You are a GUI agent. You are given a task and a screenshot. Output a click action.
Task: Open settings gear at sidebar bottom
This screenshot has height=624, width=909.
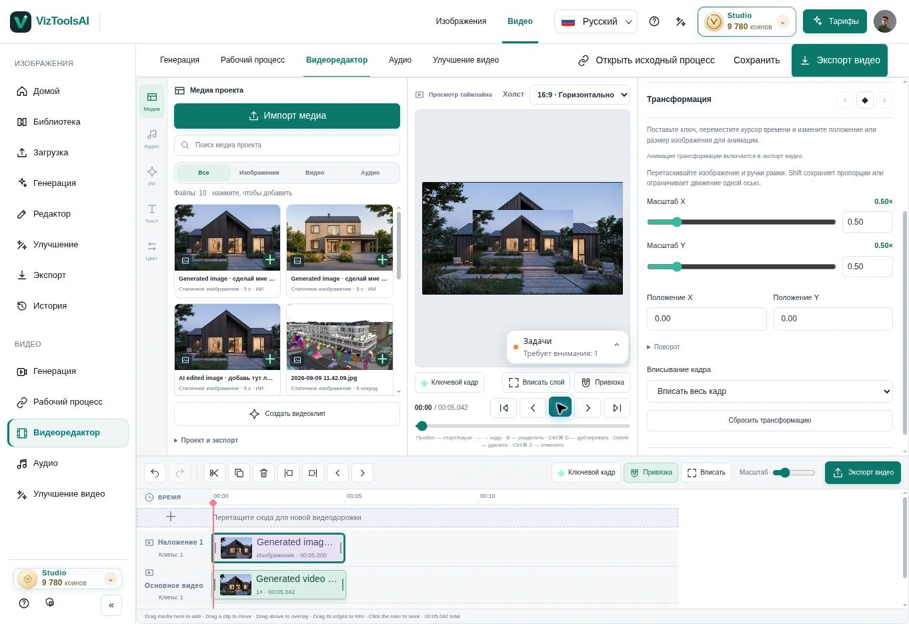50,603
